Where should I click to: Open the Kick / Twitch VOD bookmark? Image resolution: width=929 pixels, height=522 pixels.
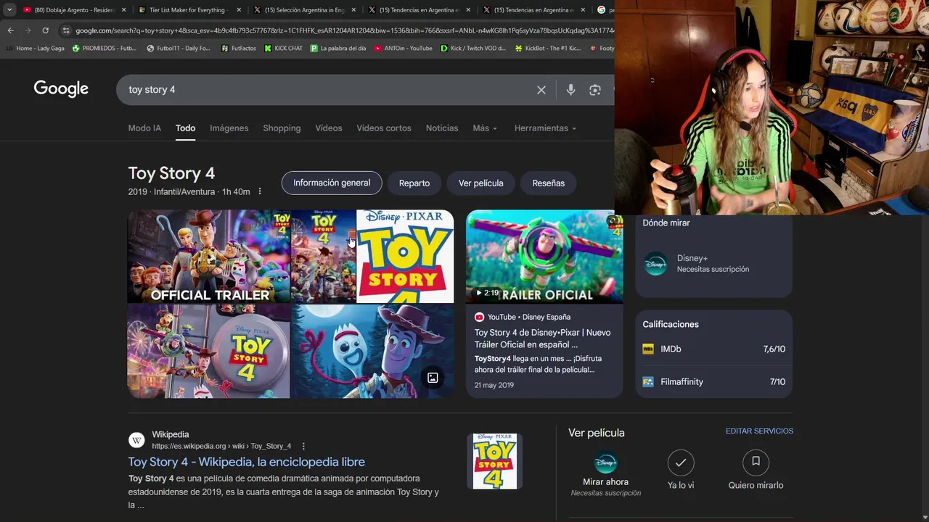click(473, 49)
